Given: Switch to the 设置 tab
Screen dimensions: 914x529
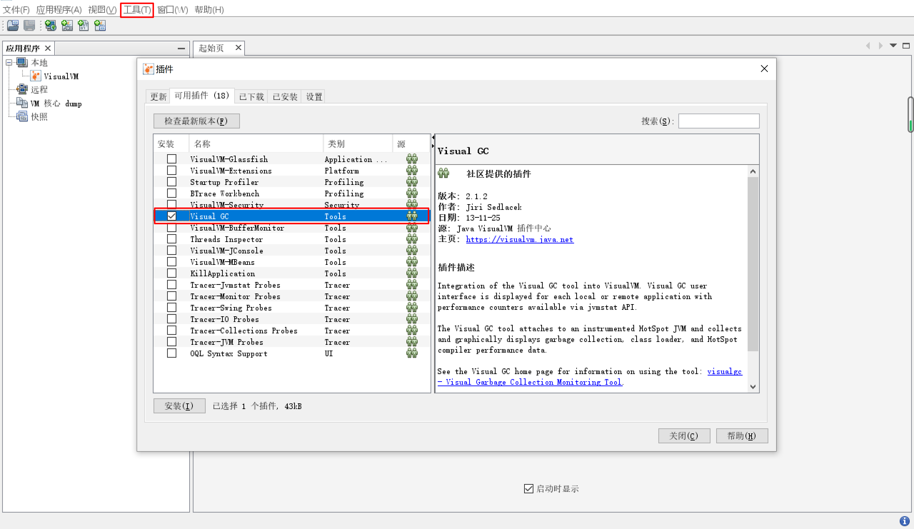Looking at the screenshot, I should tap(314, 96).
